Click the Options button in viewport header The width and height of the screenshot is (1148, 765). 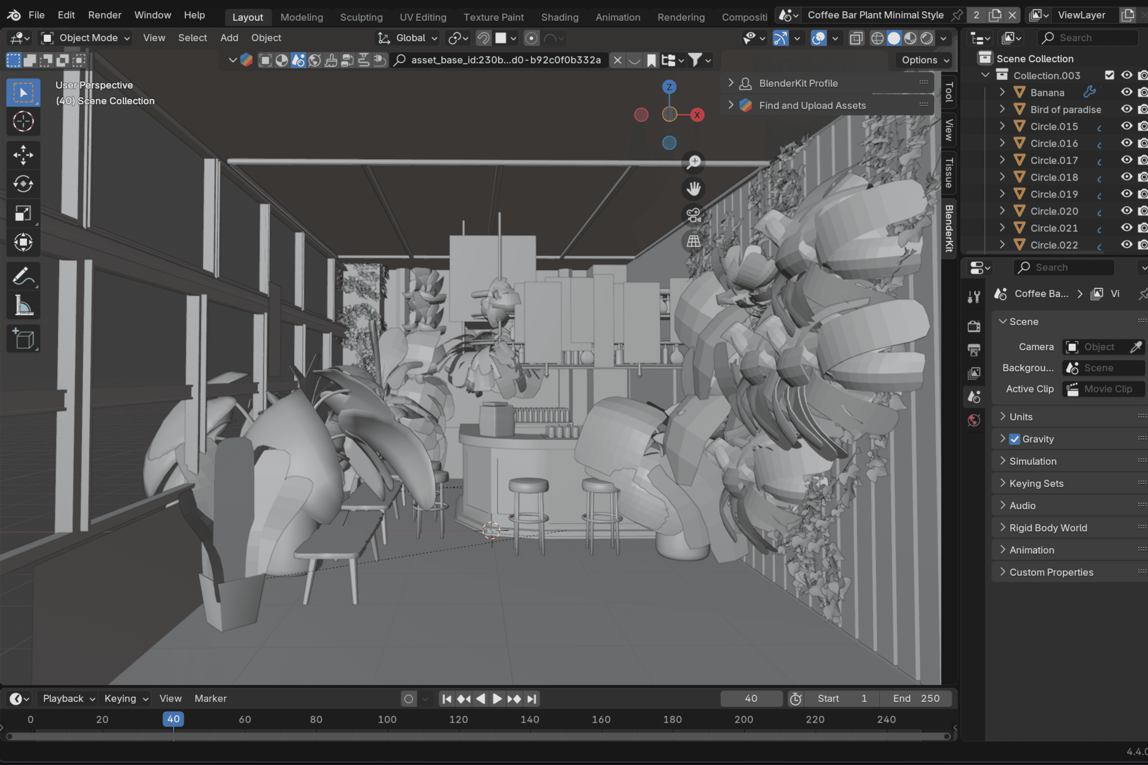925,60
